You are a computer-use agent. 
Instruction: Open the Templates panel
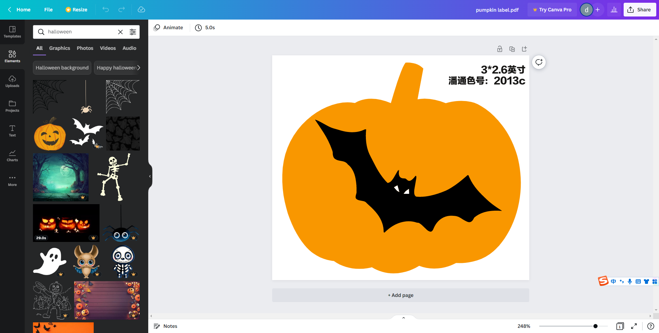pos(12,32)
